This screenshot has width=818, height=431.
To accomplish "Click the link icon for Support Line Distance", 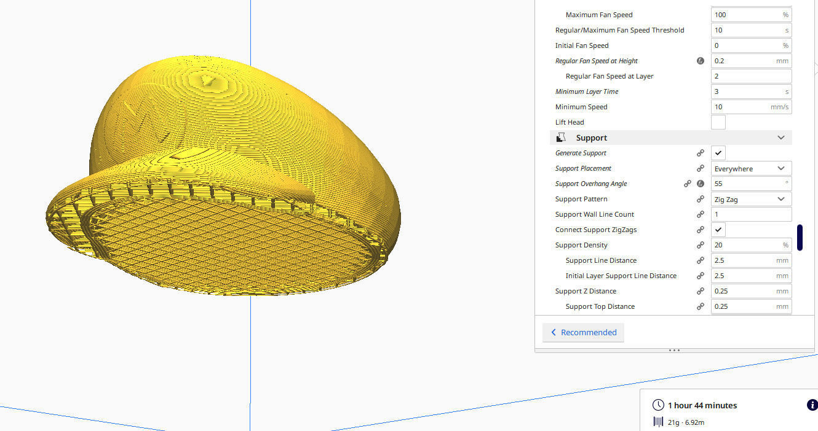I will pyautogui.click(x=700, y=260).
